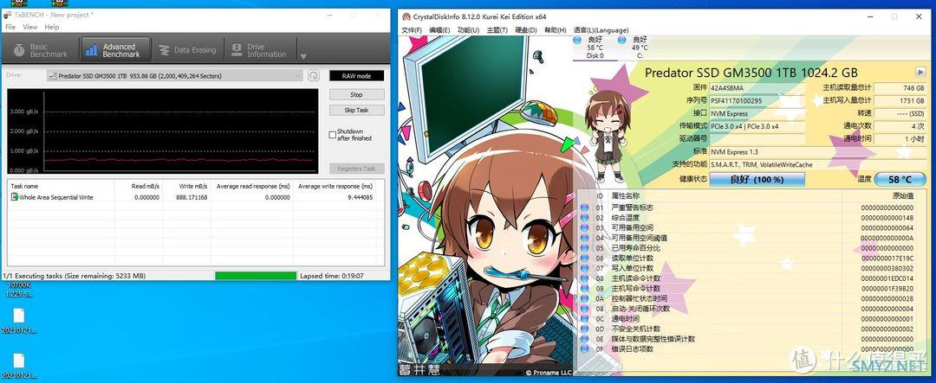Image resolution: width=936 pixels, height=383 pixels.
Task: Open the Data Erasing tab
Action: tap(187, 50)
